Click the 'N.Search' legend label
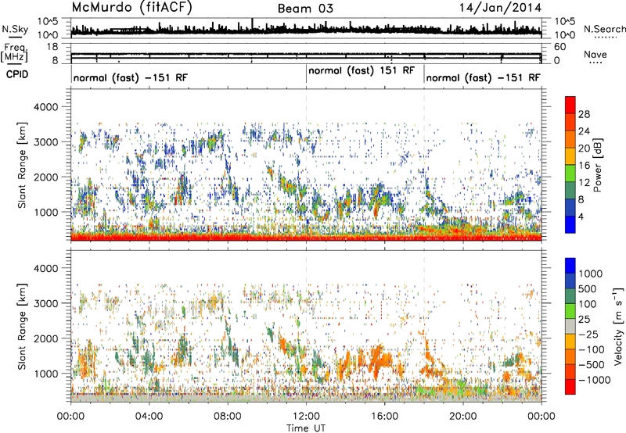 tap(604, 29)
